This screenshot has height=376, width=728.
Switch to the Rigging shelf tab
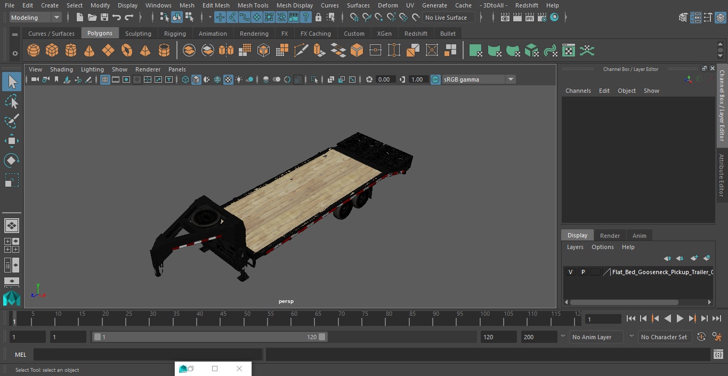tap(175, 34)
